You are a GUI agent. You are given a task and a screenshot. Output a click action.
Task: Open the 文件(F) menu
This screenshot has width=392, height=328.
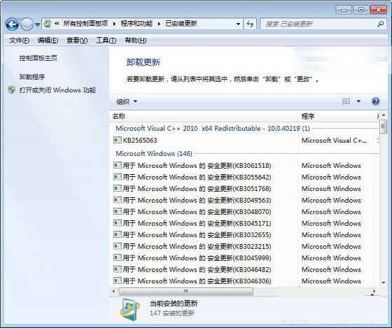click(19, 41)
